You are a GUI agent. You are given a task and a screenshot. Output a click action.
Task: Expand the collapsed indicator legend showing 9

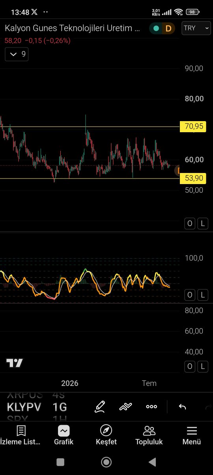17,54
